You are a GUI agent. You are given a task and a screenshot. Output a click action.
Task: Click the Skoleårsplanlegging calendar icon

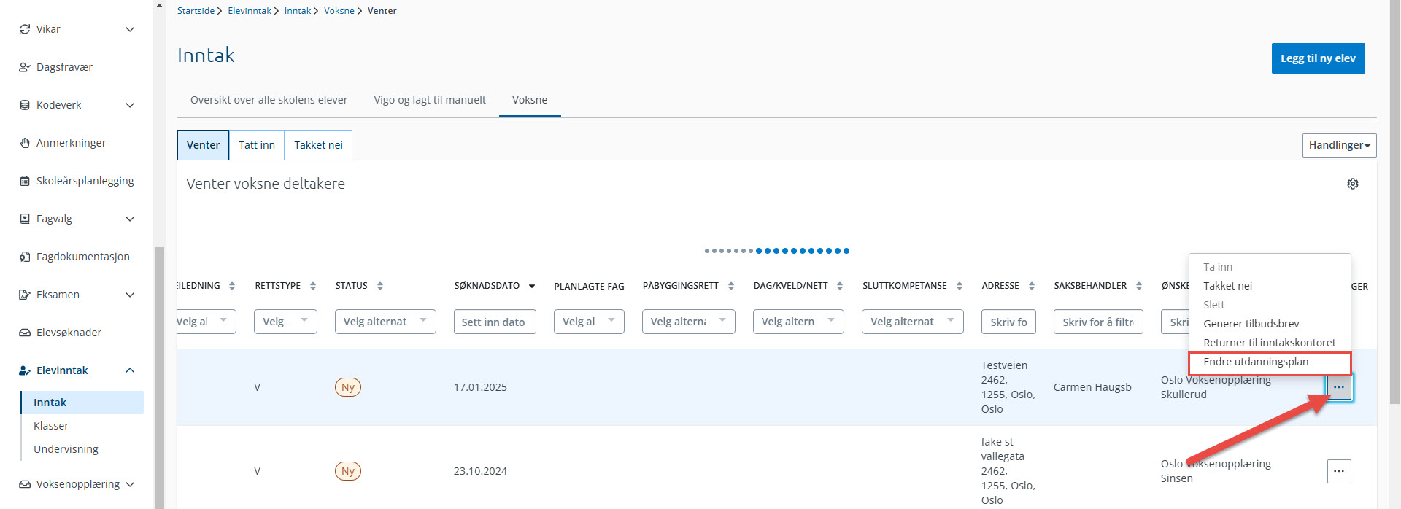(x=25, y=181)
